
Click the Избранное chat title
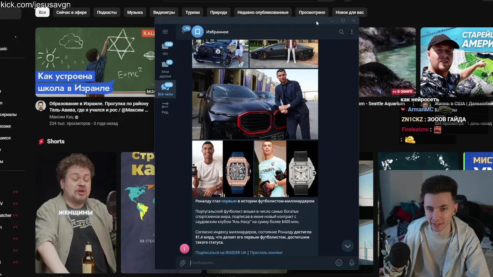pyautogui.click(x=217, y=32)
